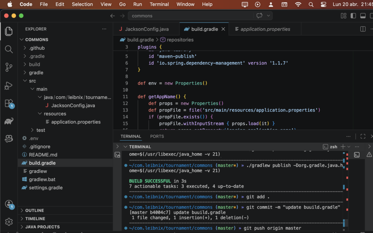Screen dimensions: 373x233
Task: Open the Extensions view
Action: click(x=9, y=103)
